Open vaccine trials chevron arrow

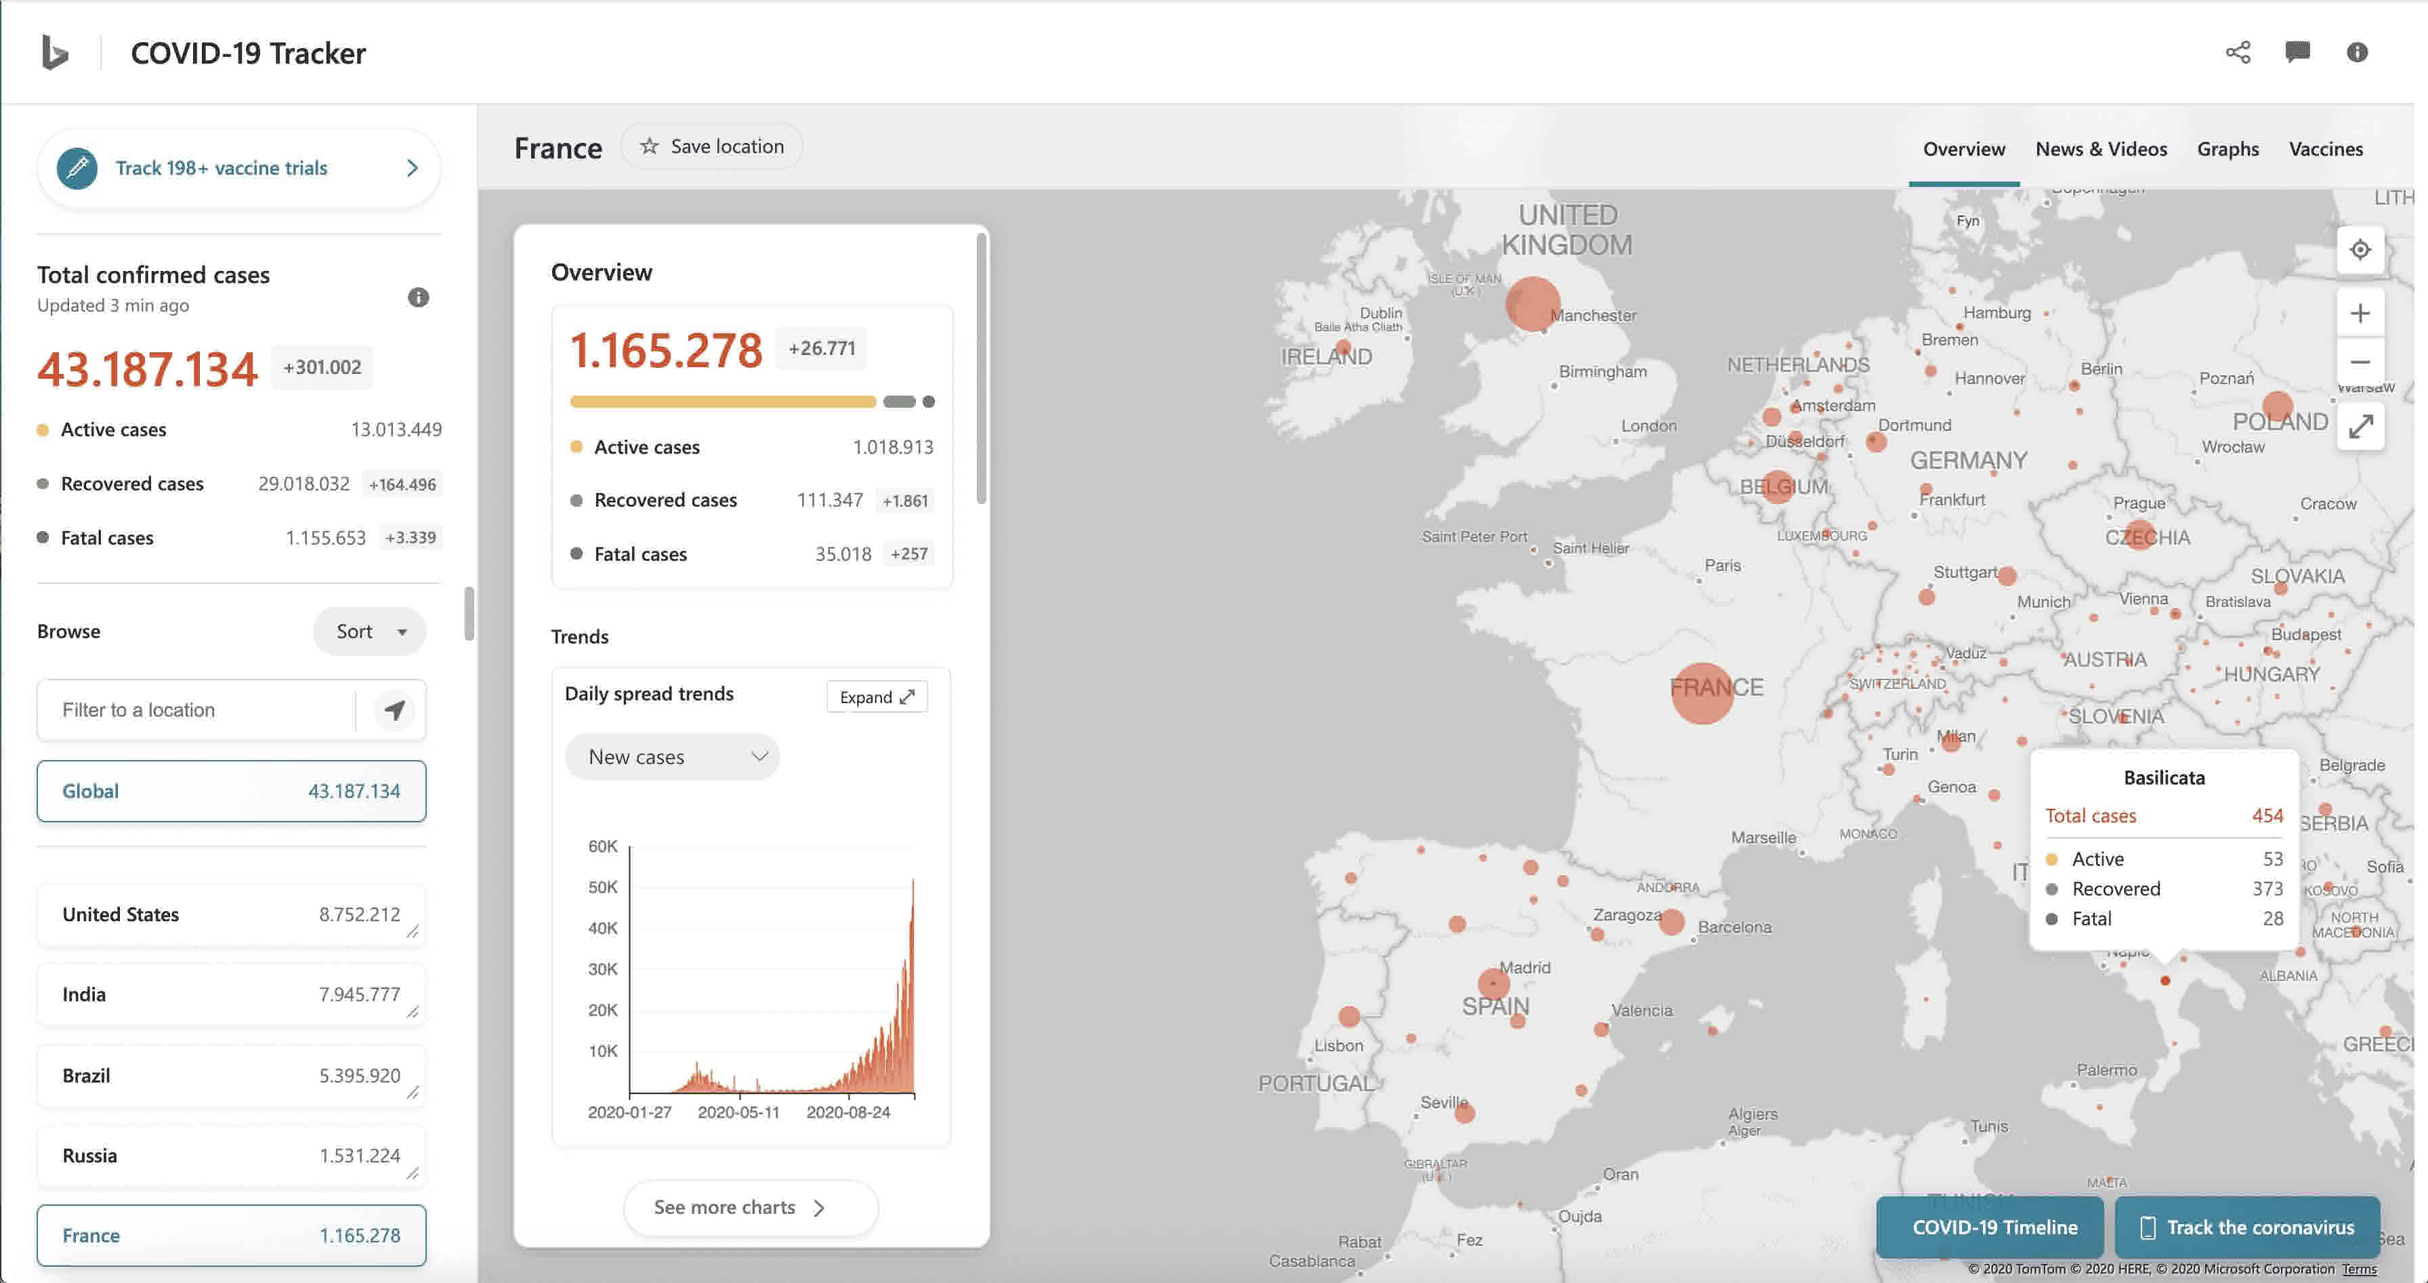412,168
